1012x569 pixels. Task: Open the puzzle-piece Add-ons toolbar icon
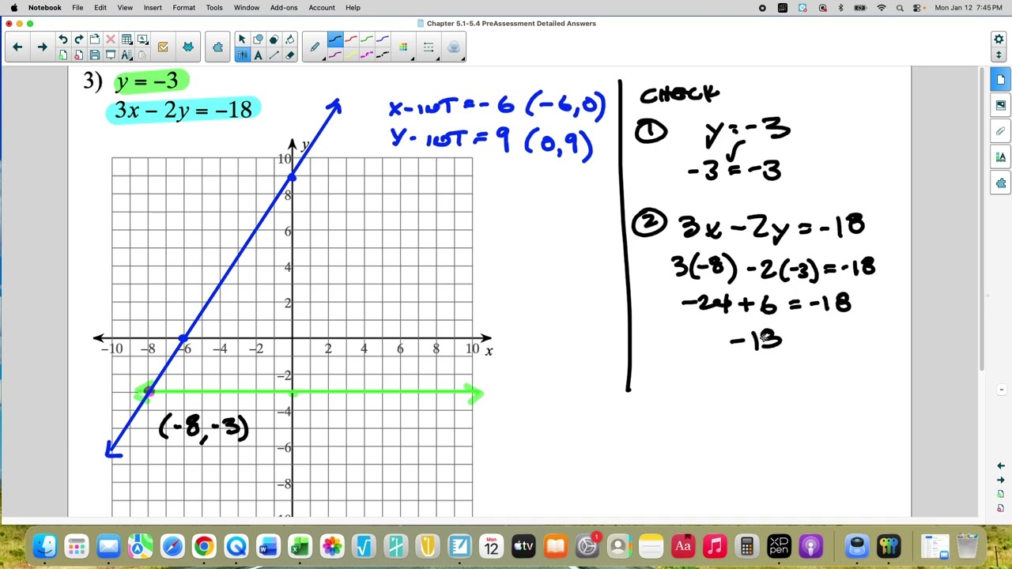coord(218,47)
